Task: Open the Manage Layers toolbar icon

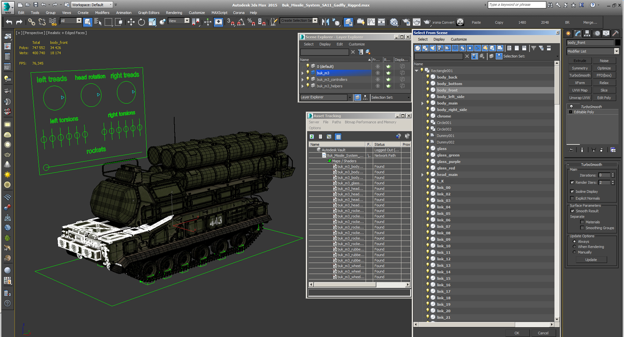Action: pyautogui.click(x=349, y=22)
